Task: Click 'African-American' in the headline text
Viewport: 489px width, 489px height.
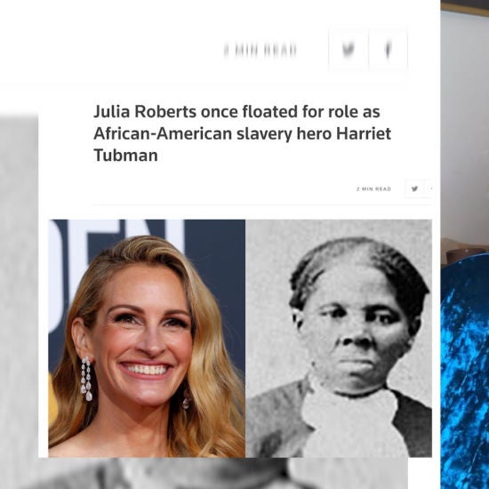Action: point(163,133)
